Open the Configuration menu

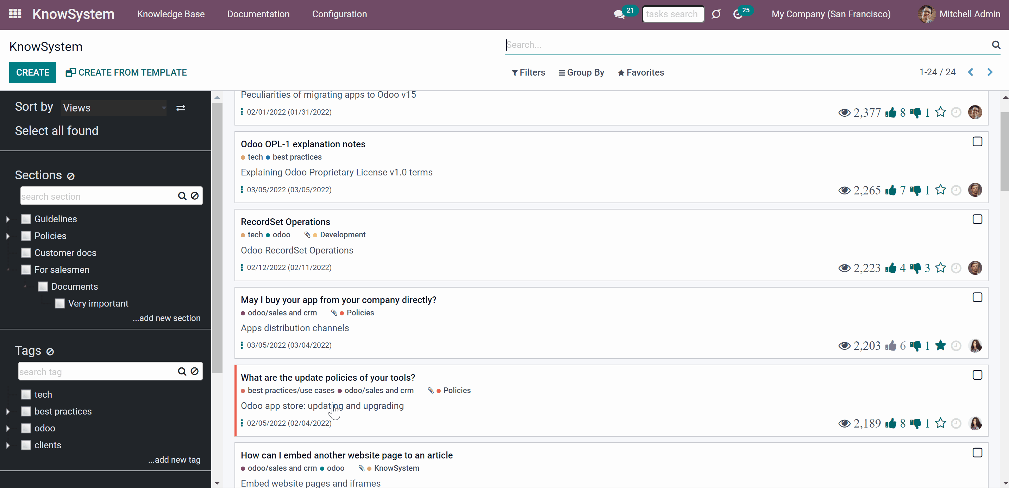pyautogui.click(x=339, y=14)
